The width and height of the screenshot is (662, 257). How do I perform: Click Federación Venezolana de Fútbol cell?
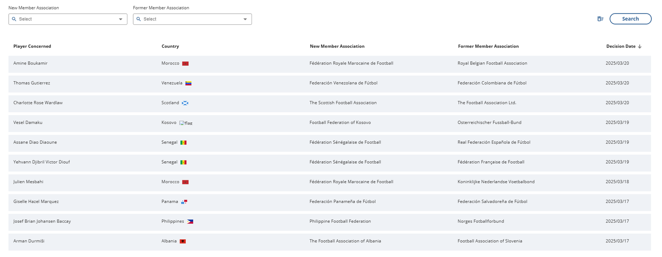click(x=343, y=83)
